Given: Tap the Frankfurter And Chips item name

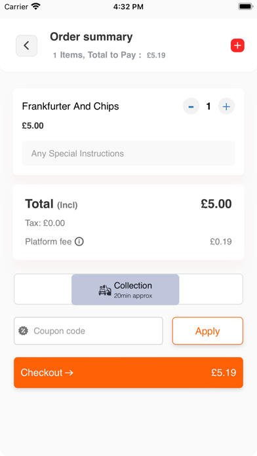Looking at the screenshot, I should [70, 106].
